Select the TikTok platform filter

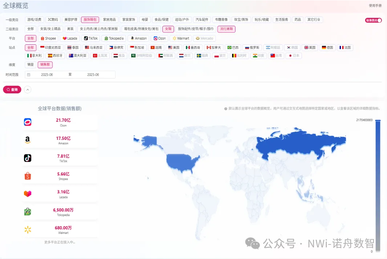[90, 38]
